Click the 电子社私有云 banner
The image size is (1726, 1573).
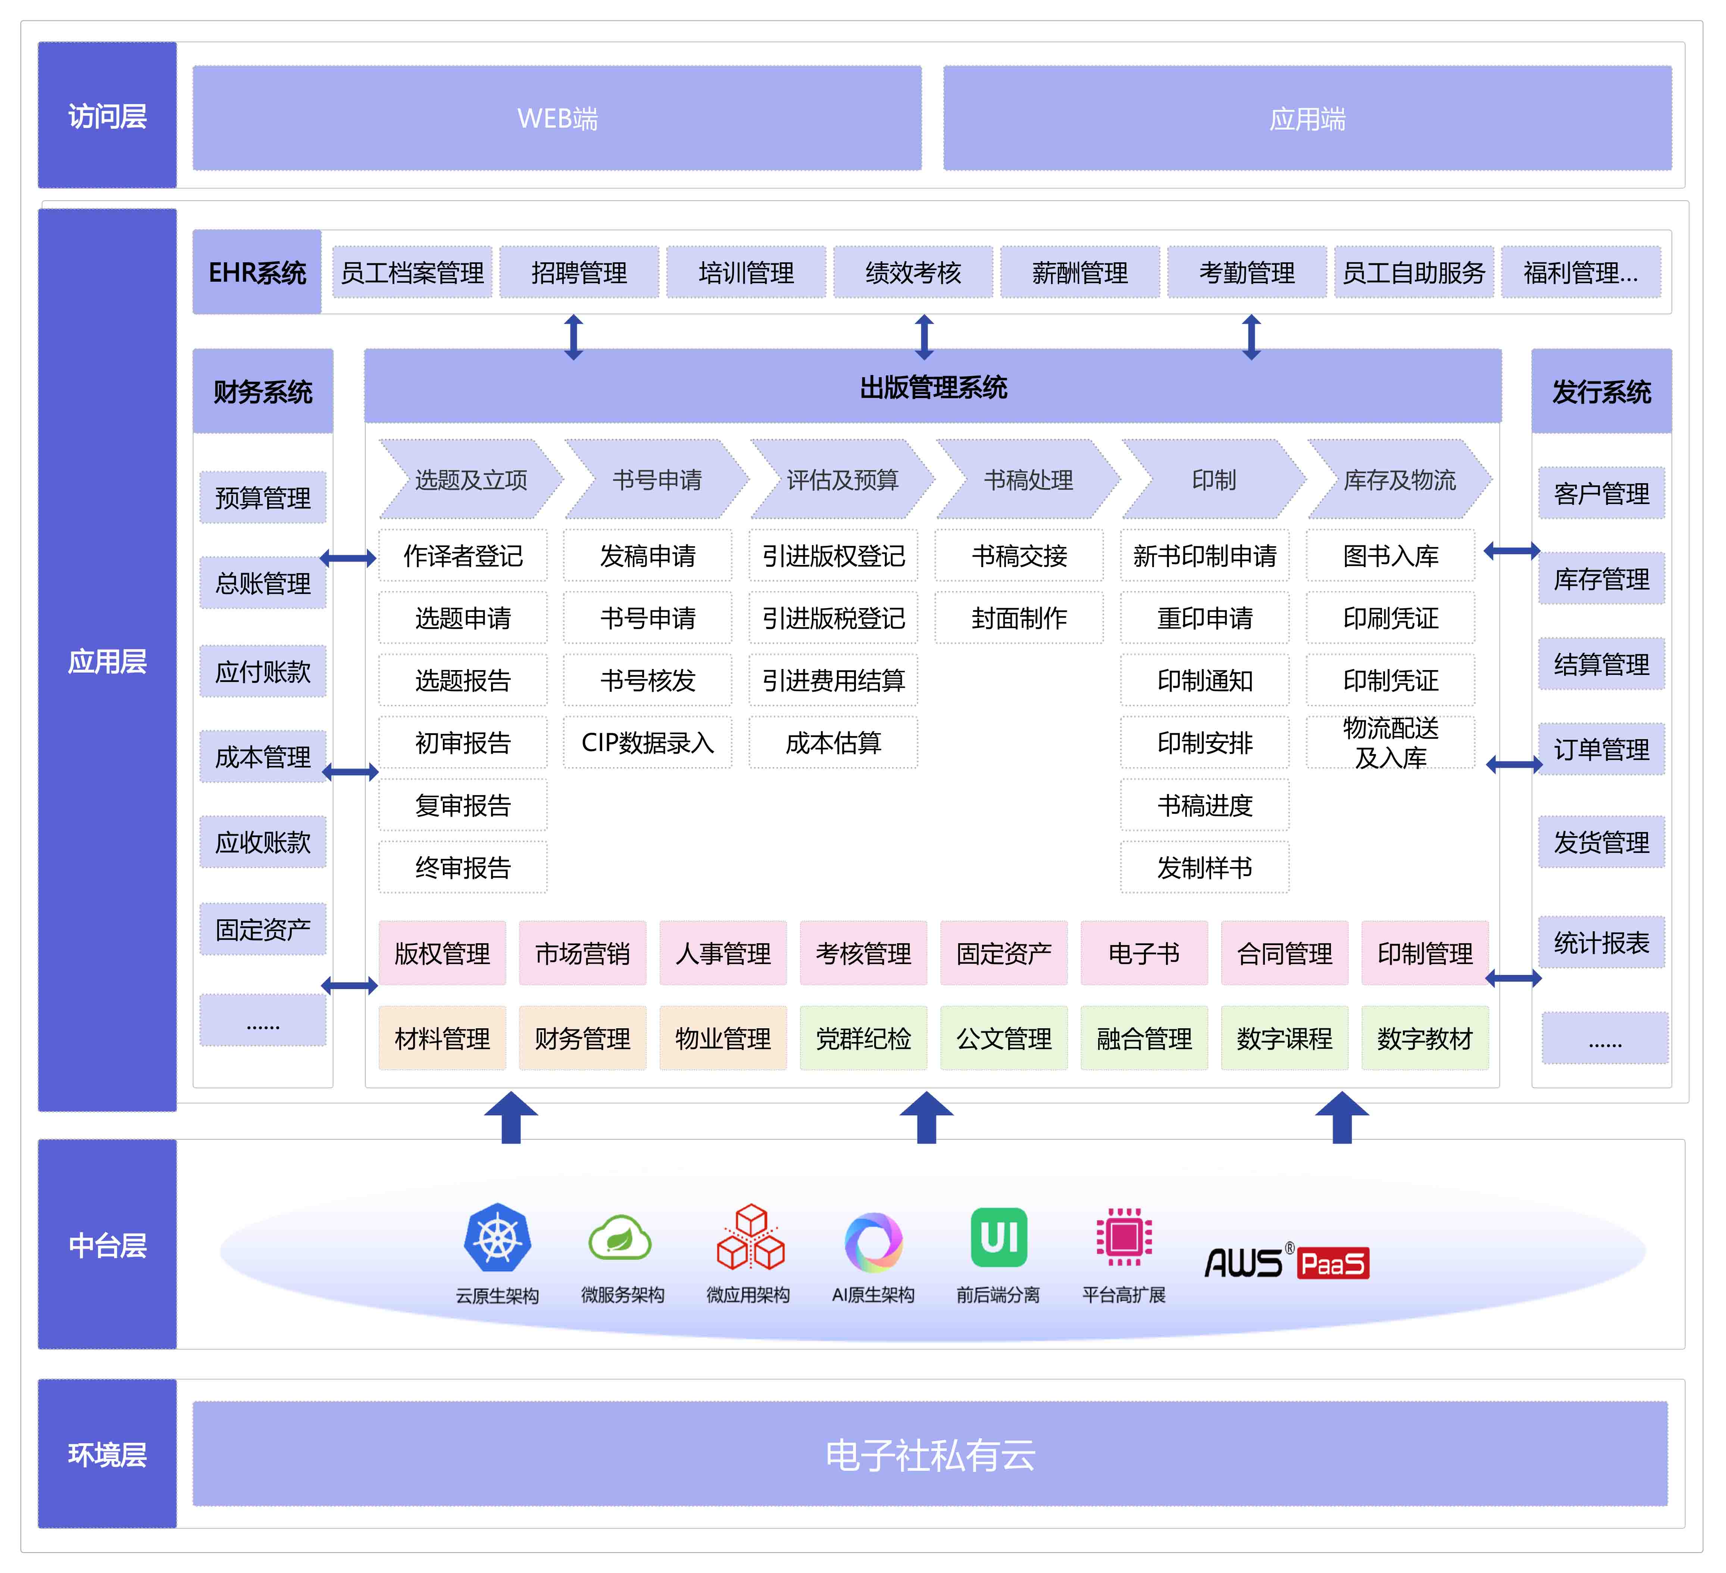point(930,1455)
